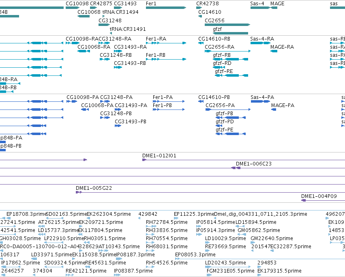Screen dimensions: 345x277
Task: Select EST EK262304.5prime
Action: (109, 214)
